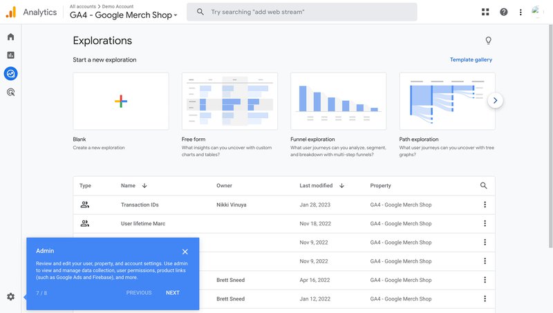Click the search input field
This screenshot has height=313, width=553.
tap(311, 12)
